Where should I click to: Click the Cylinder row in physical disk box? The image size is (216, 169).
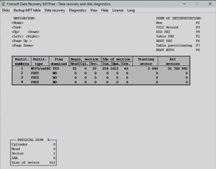(33, 144)
